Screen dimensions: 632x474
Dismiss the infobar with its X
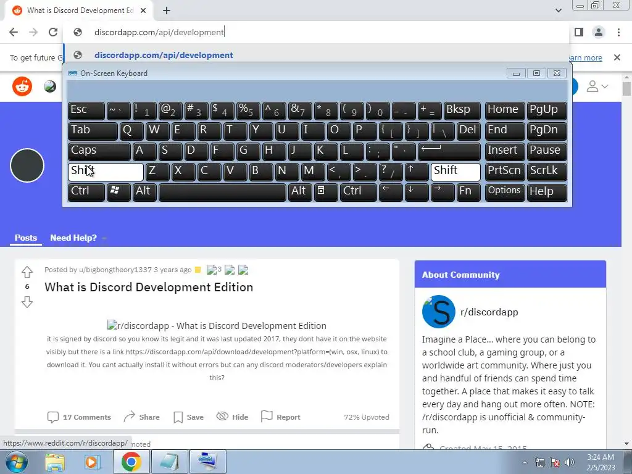coord(617,57)
